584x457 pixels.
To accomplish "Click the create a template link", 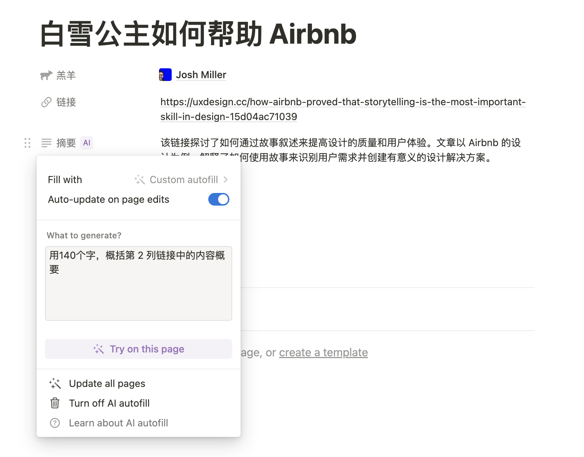I will pyautogui.click(x=323, y=352).
